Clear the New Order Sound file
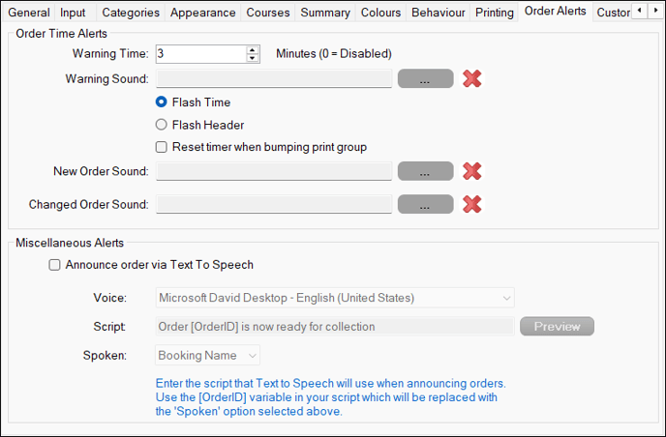This screenshot has width=666, height=437. (471, 171)
